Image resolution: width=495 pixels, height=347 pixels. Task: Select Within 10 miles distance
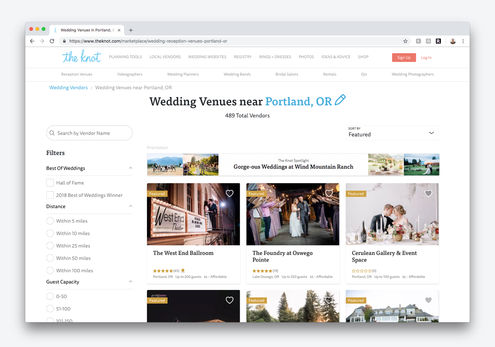[x=50, y=233]
